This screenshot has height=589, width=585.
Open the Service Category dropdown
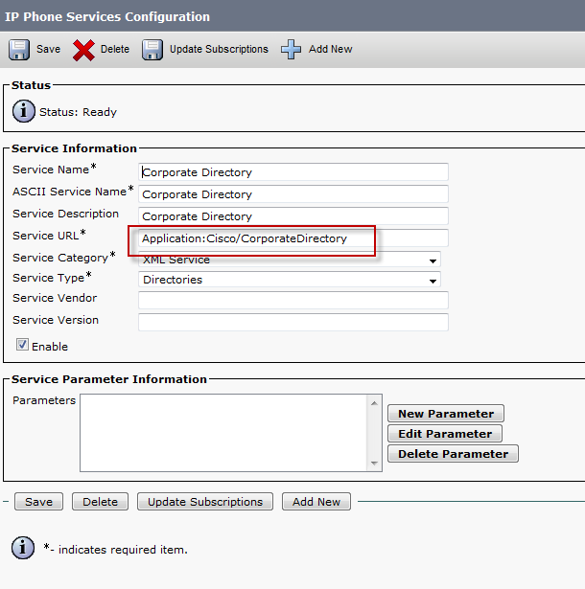[290, 260]
